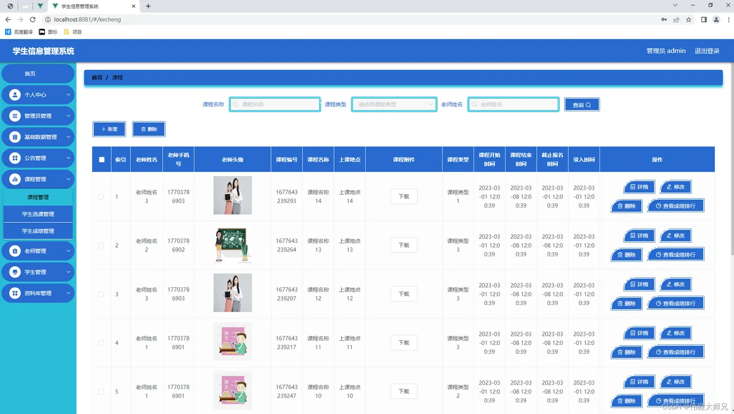Click the browser address bar URL
The image size is (734, 414).
(88, 19)
